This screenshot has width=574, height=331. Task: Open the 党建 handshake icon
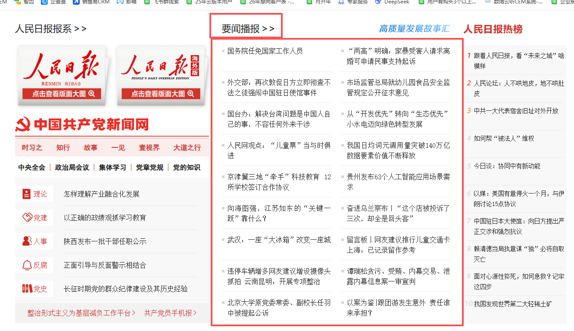pos(27,218)
